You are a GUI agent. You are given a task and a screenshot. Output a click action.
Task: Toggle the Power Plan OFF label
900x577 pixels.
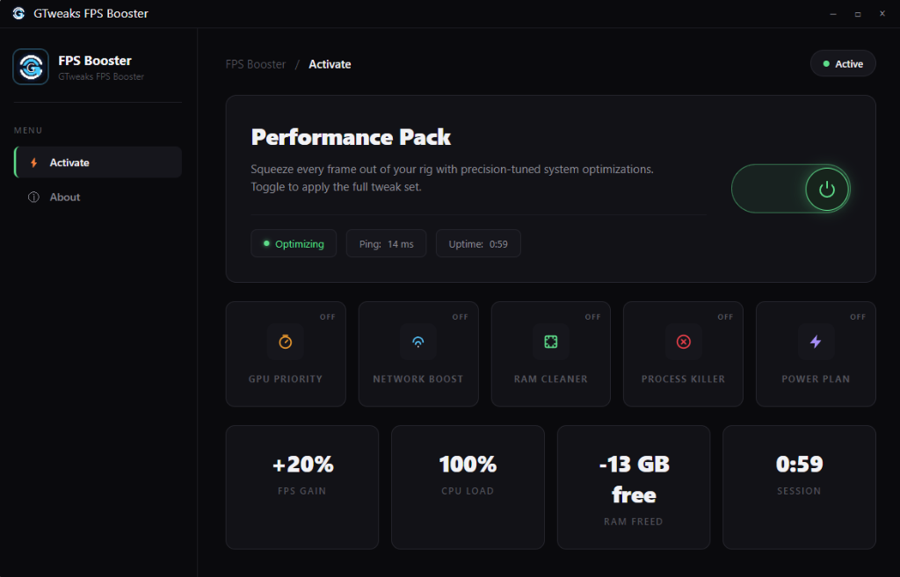pos(858,317)
